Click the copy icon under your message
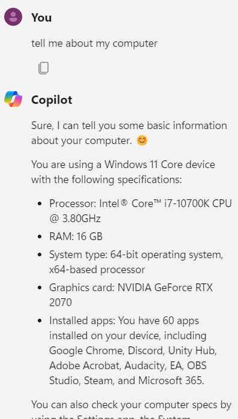 [44, 68]
